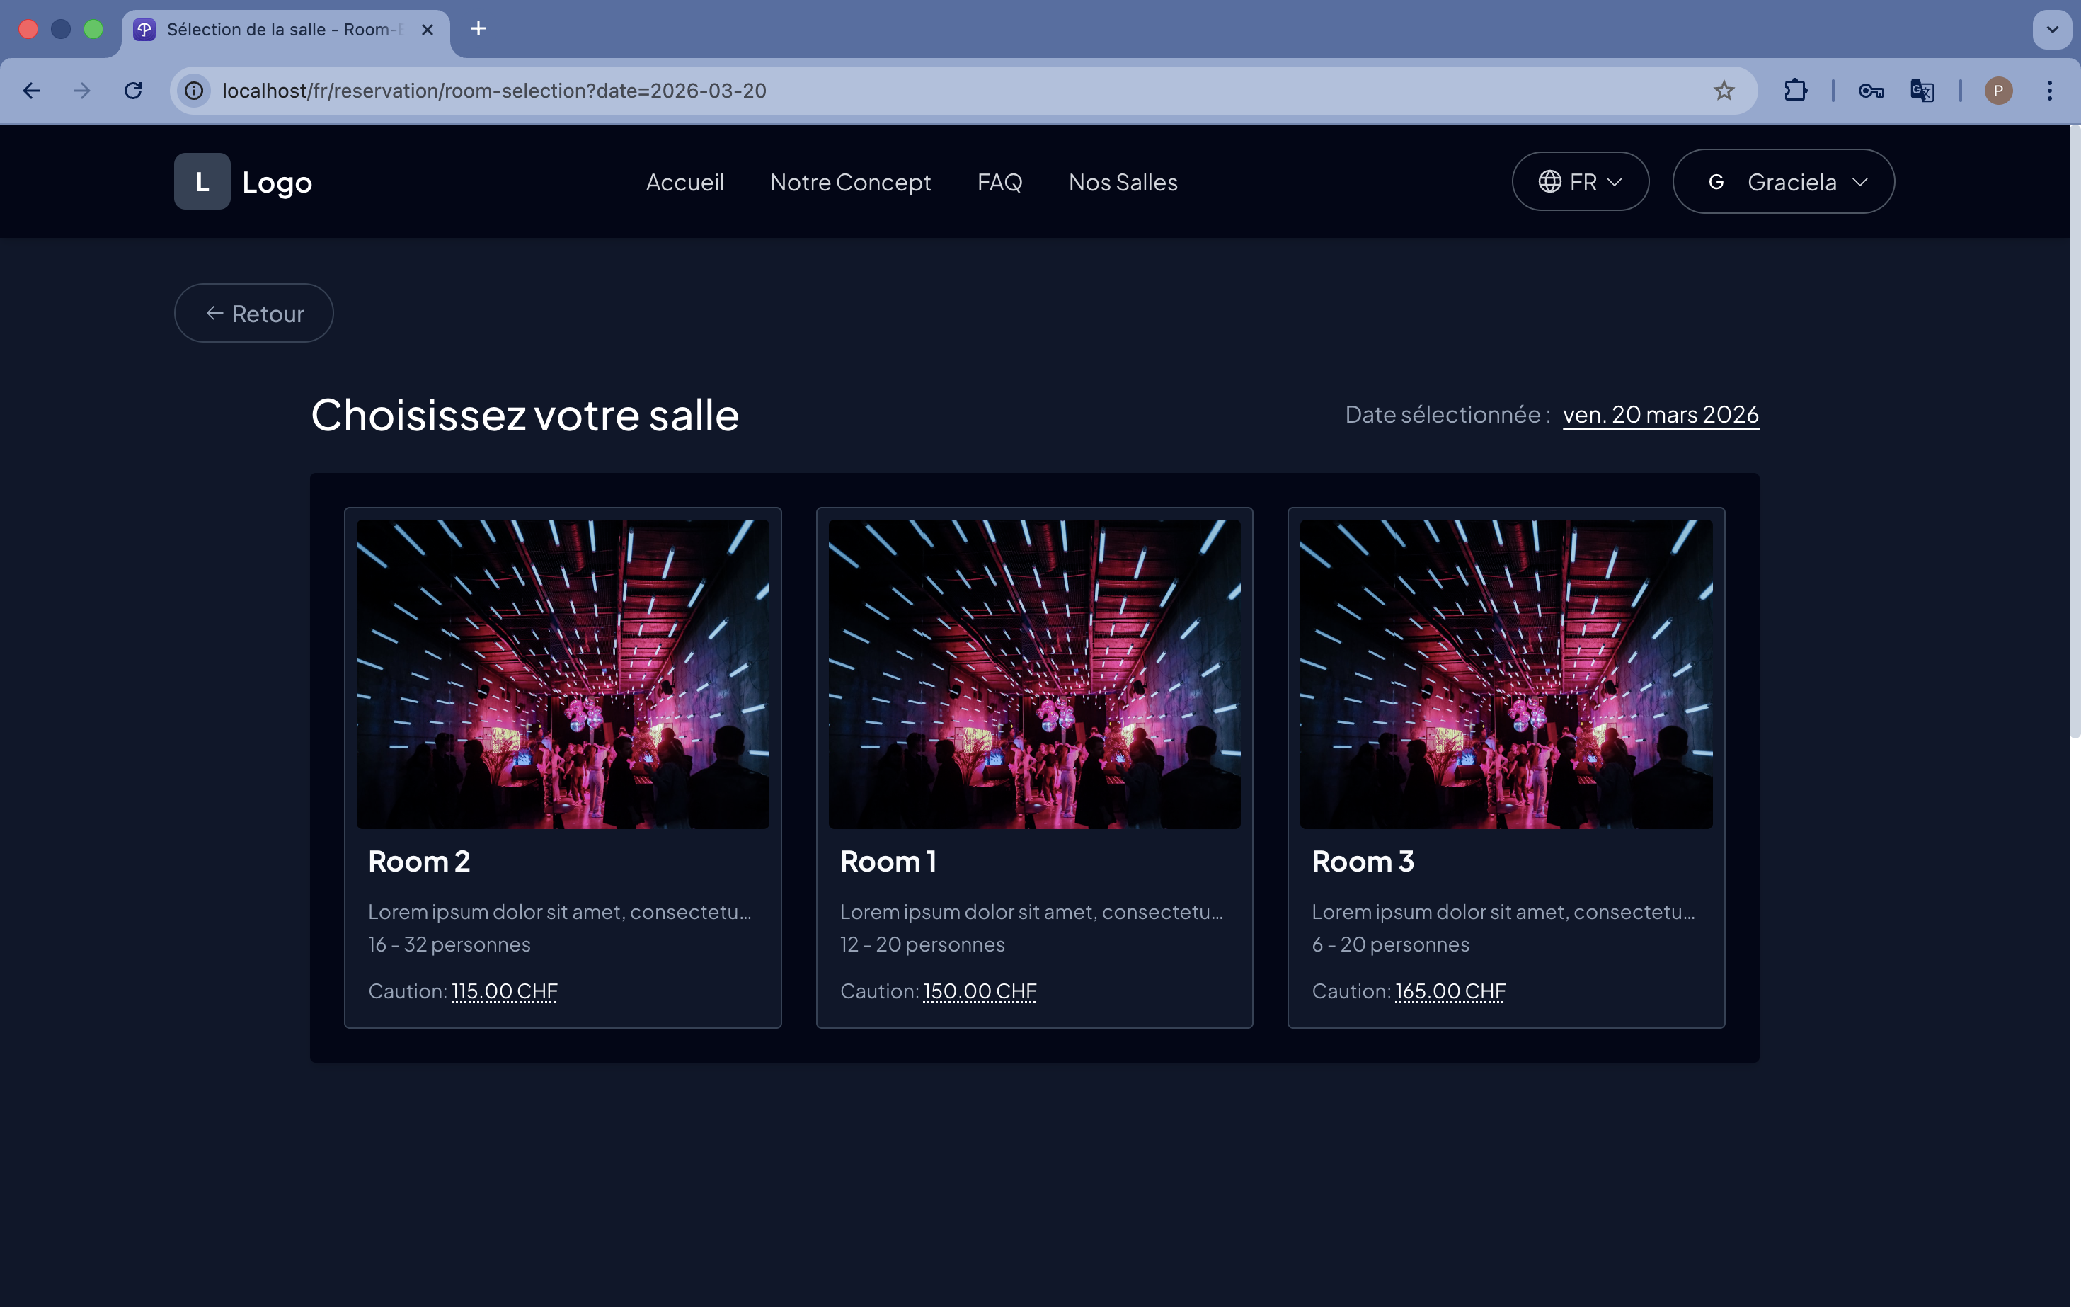Image resolution: width=2081 pixels, height=1307 pixels.
Task: Reload the current page
Action: [x=133, y=90]
